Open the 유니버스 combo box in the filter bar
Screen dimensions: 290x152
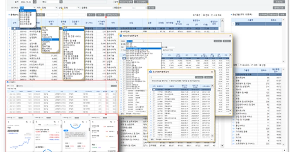(x=27, y=8)
